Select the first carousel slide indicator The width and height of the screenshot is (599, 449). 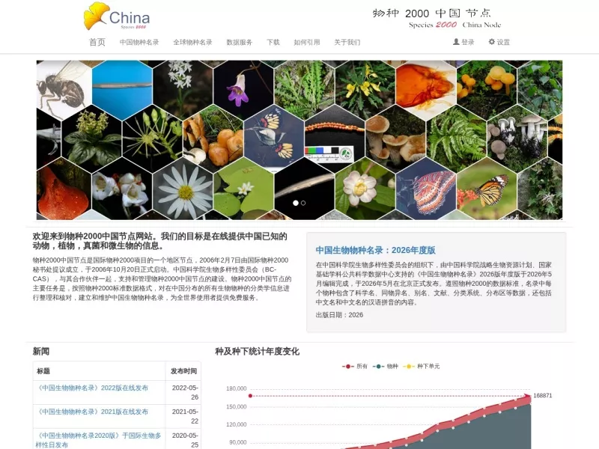point(296,203)
